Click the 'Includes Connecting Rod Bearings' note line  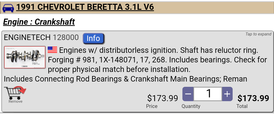(125, 79)
